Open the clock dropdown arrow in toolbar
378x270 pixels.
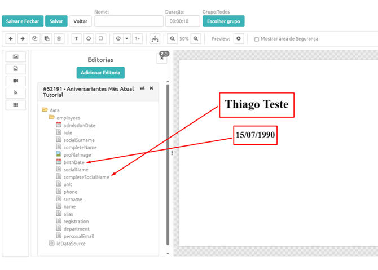click(x=127, y=38)
